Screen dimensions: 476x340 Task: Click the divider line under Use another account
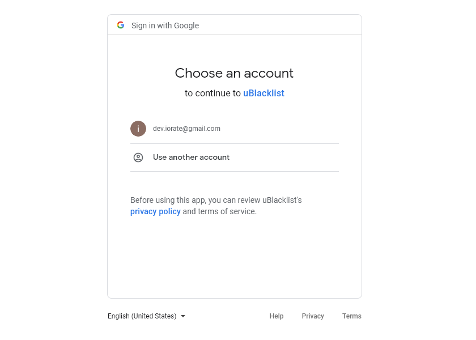point(235,171)
